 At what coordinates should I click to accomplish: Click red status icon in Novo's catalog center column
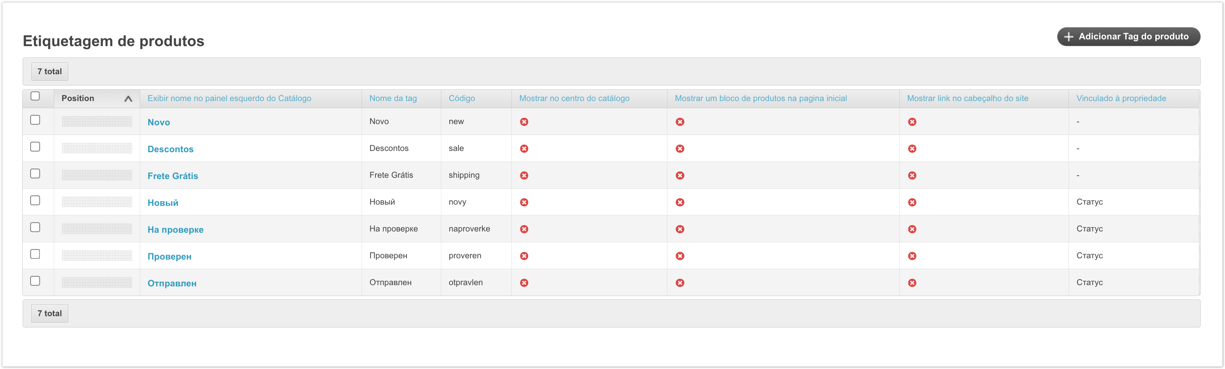pyautogui.click(x=524, y=122)
